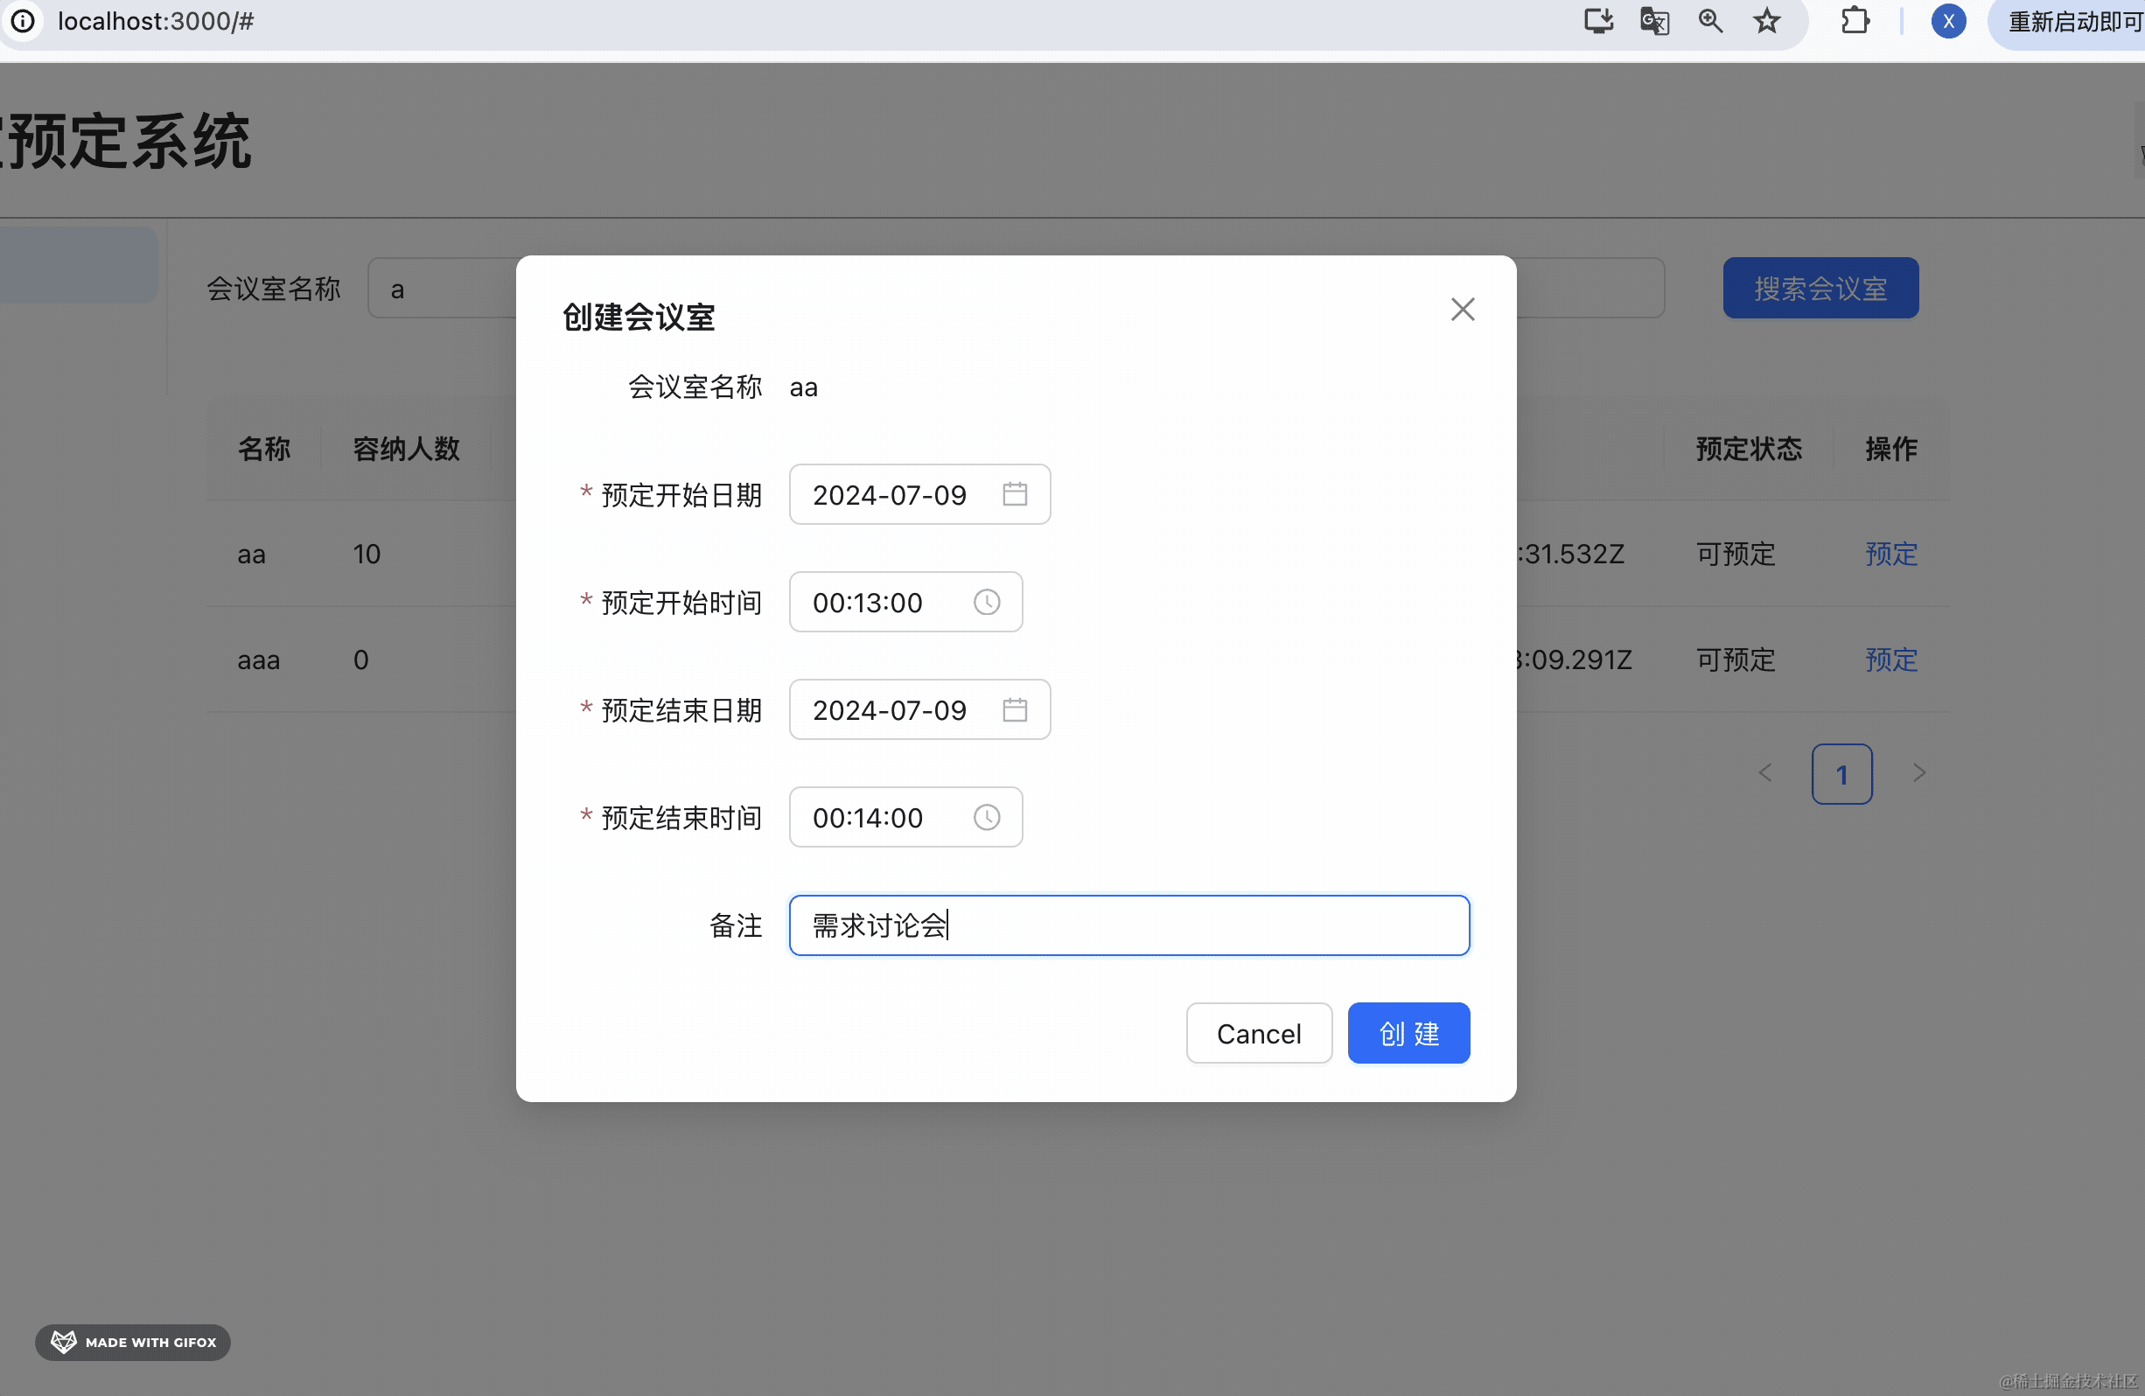Viewport: 2145px width, 1396px height.
Task: Click the Cancel button
Action: coord(1258,1033)
